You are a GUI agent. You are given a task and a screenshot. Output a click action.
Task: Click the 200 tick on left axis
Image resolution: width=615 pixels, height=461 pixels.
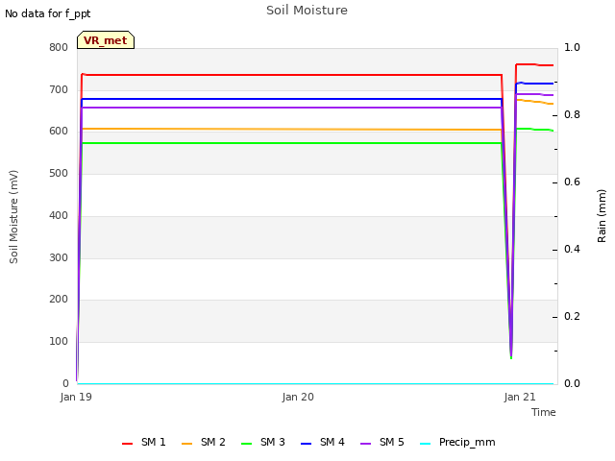tap(59, 300)
